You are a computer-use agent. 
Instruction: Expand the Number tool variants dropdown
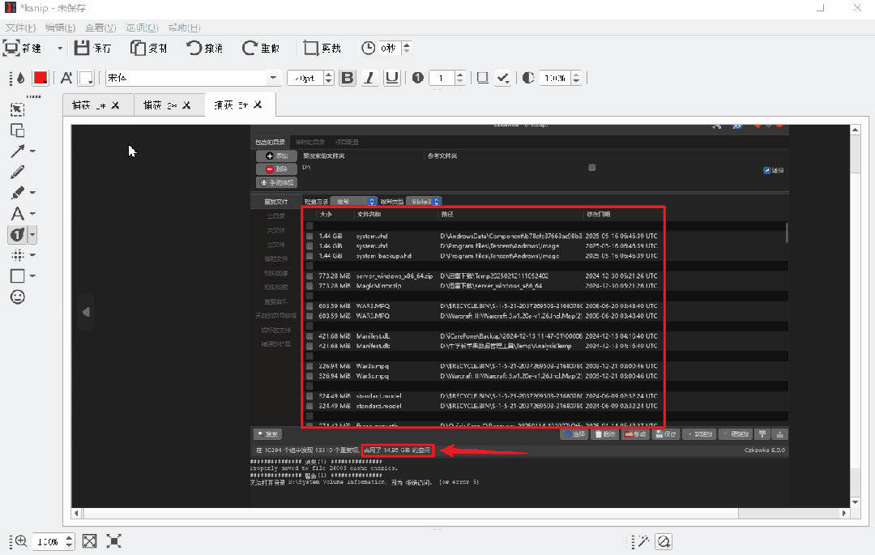click(32, 235)
